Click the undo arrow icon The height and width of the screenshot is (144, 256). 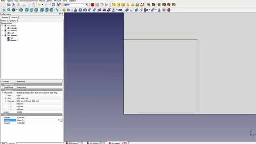click(39, 5)
